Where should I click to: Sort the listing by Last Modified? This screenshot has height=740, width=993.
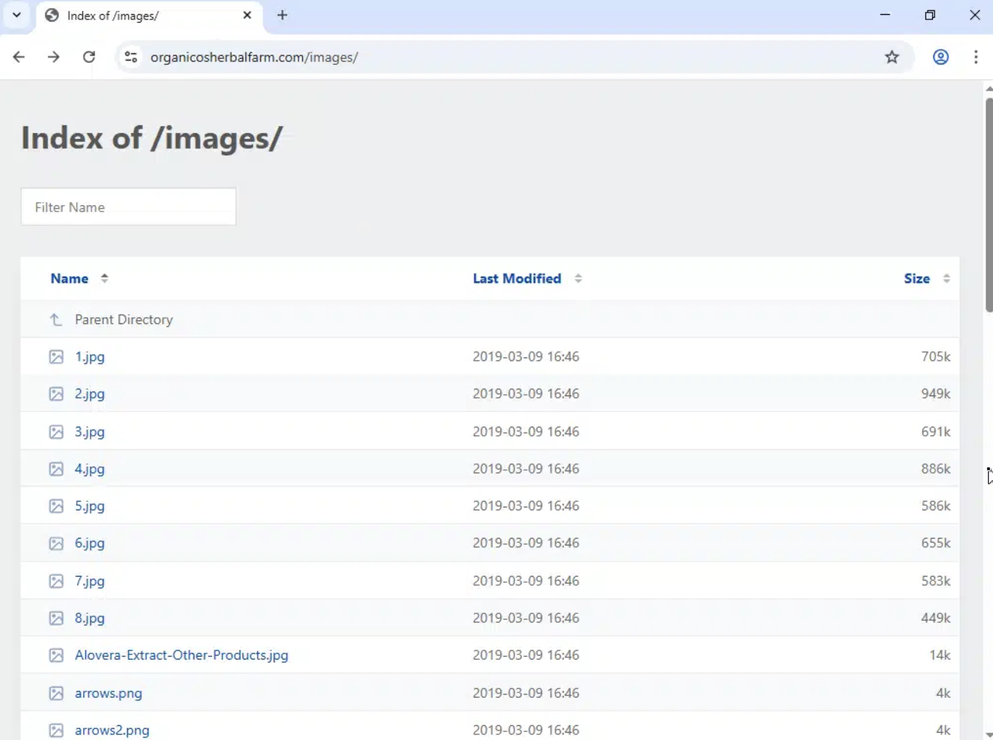(517, 279)
